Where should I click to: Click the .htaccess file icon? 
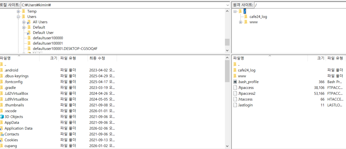pyautogui.click(x=235, y=99)
